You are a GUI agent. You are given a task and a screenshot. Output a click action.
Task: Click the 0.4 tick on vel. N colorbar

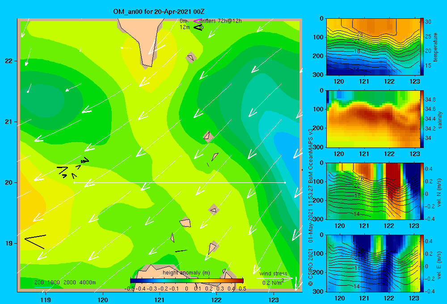(429, 169)
